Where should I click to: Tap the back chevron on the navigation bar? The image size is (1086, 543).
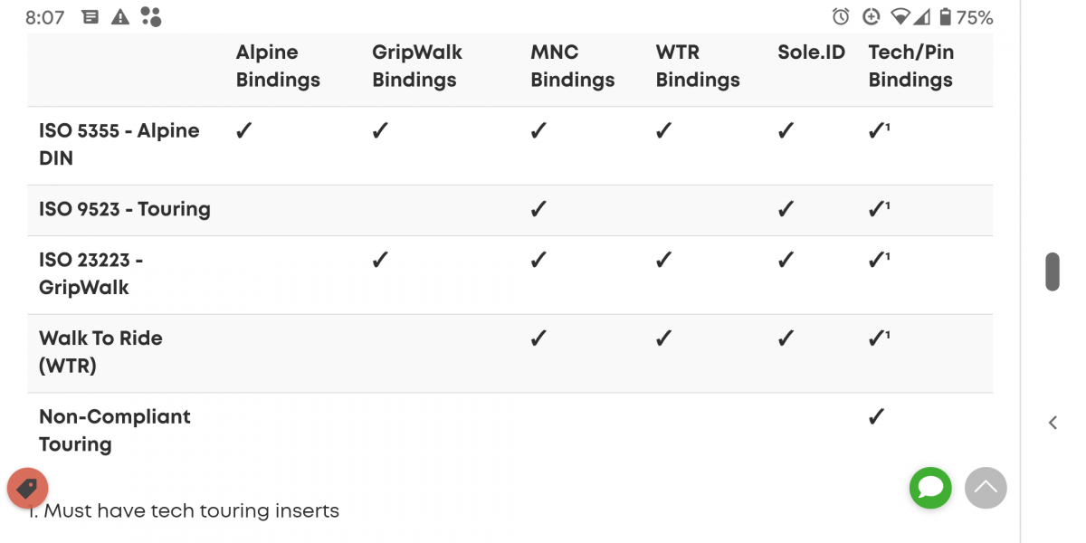pos(1053,423)
